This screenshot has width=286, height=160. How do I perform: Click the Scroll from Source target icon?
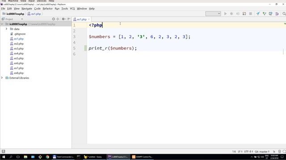(x=54, y=19)
